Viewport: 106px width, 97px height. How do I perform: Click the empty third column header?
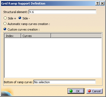(76, 36)
